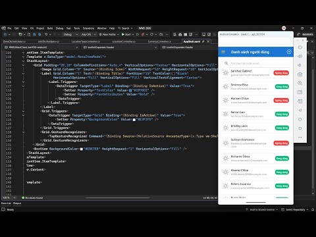Open Error List panel tab
The height and width of the screenshot is (237, 316).
click(x=6, y=203)
